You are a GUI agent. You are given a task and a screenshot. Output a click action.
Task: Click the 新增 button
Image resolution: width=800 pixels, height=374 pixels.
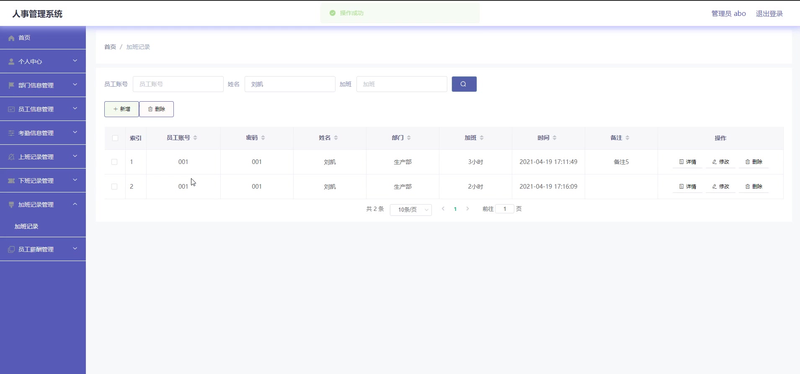point(121,109)
